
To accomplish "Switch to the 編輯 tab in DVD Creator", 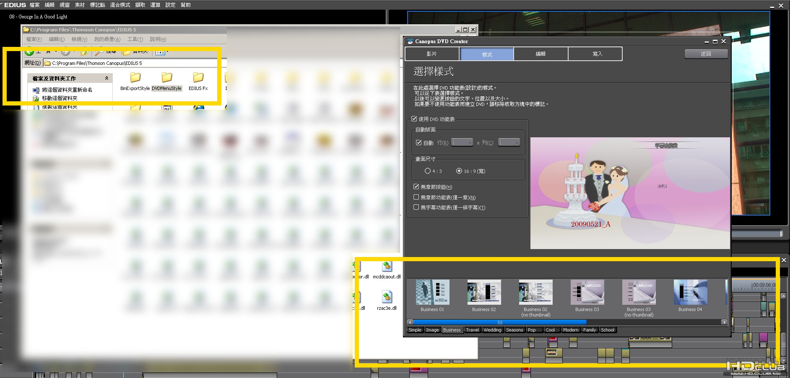I will pos(541,54).
